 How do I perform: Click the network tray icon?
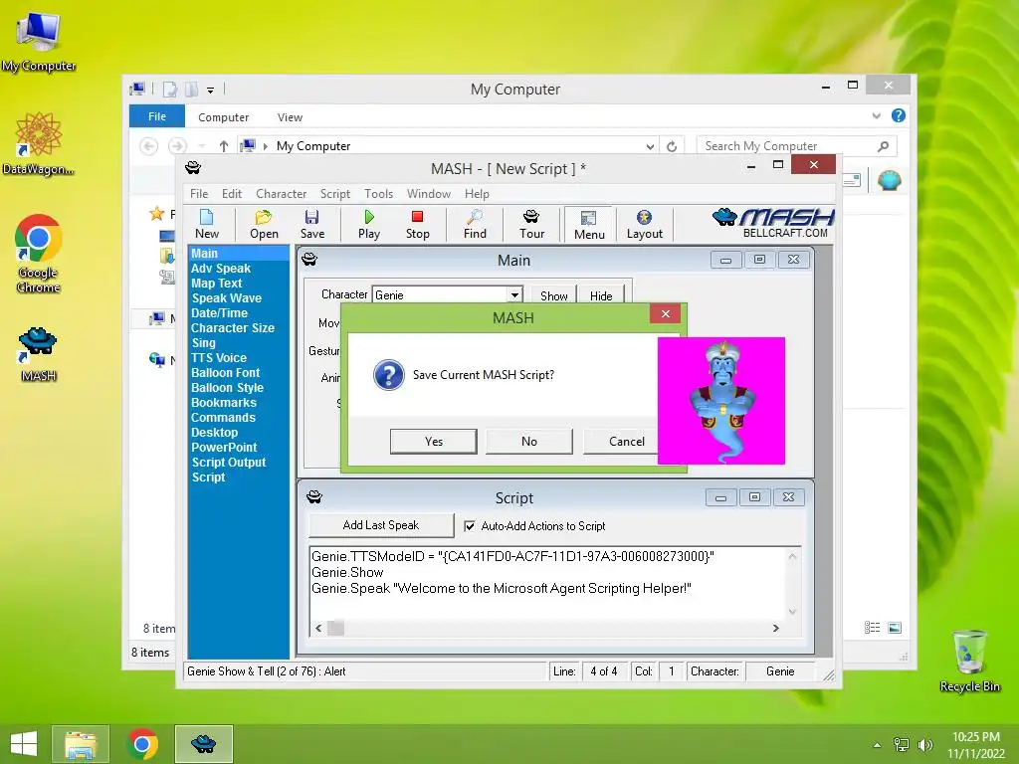point(902,745)
